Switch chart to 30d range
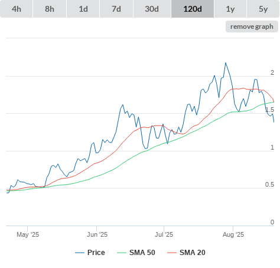Image resolution: width=280 pixels, height=268 pixels. click(152, 9)
